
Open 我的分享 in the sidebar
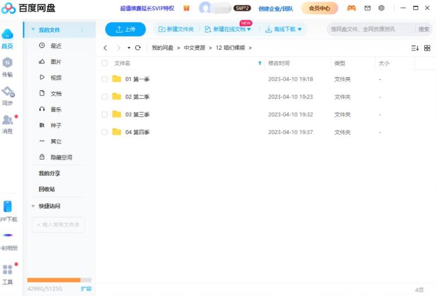click(49, 173)
